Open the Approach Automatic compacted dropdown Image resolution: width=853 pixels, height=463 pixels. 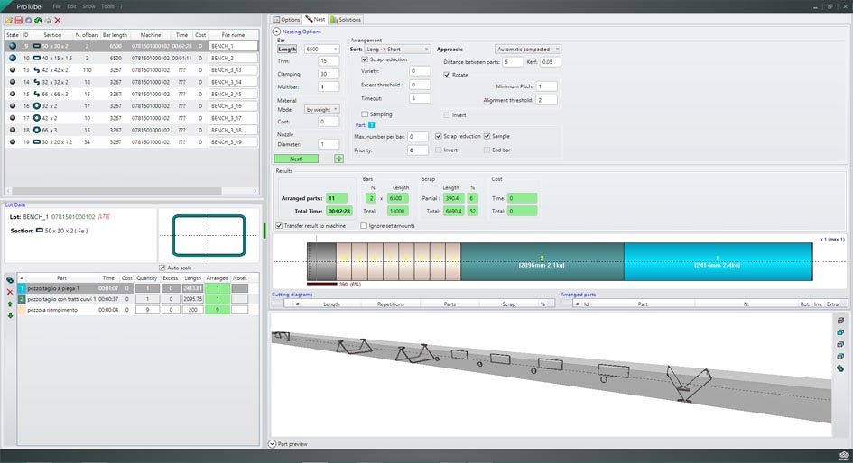pos(528,49)
